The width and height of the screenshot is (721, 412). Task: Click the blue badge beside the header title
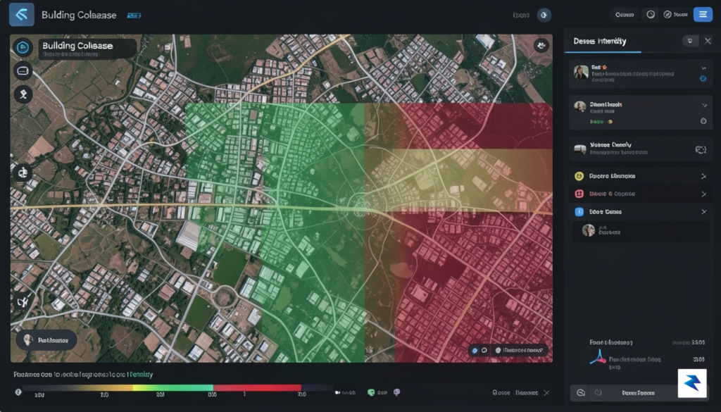coord(134,15)
